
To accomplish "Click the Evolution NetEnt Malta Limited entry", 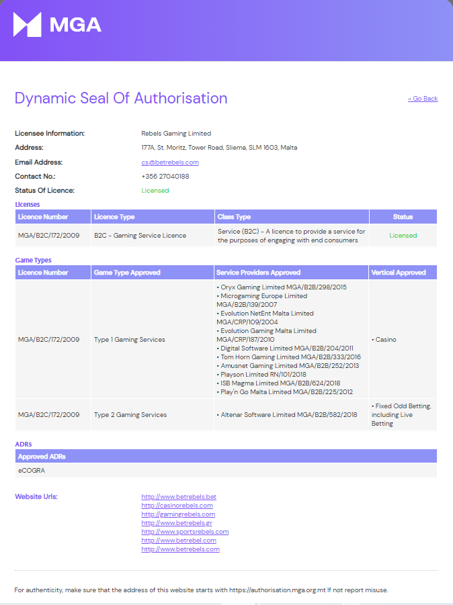I will tap(265, 318).
